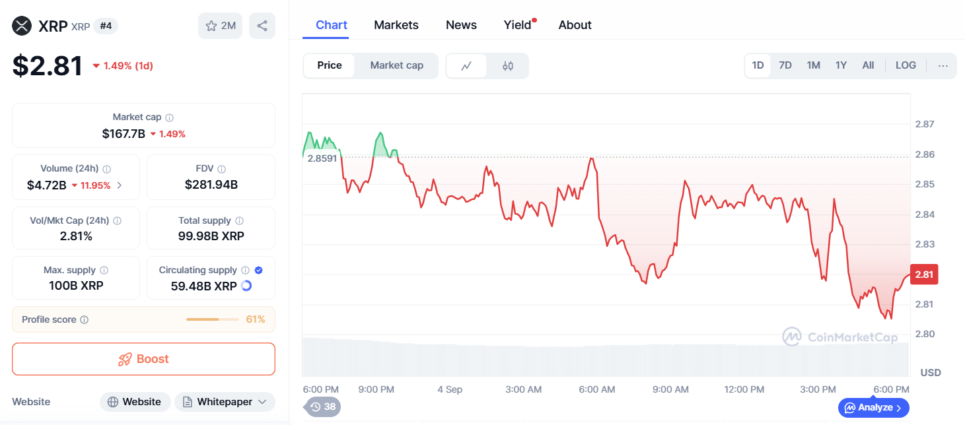Switch to the Yield tab
This screenshot has width=965, height=425.
[517, 25]
